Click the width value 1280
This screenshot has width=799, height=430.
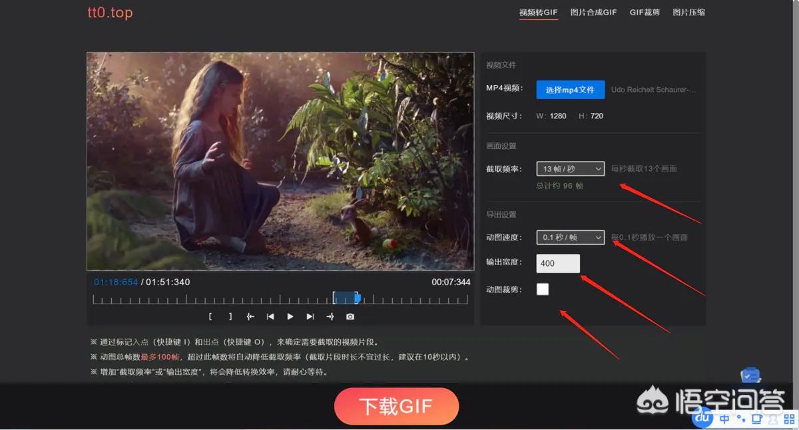[x=558, y=116]
